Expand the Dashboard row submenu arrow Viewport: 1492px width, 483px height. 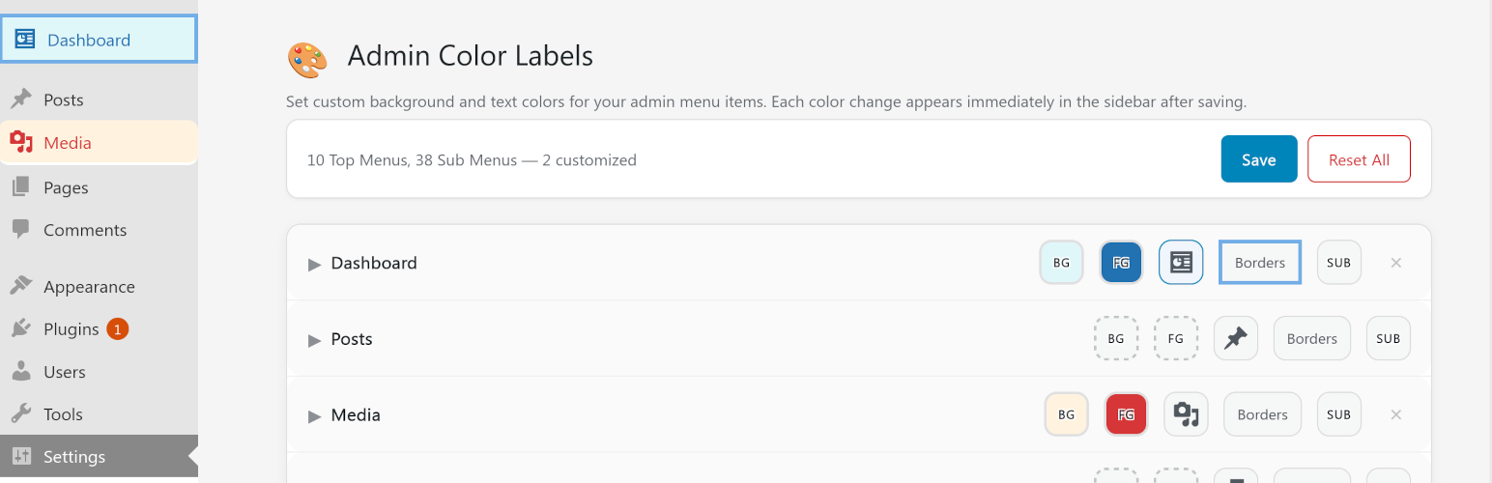(315, 264)
